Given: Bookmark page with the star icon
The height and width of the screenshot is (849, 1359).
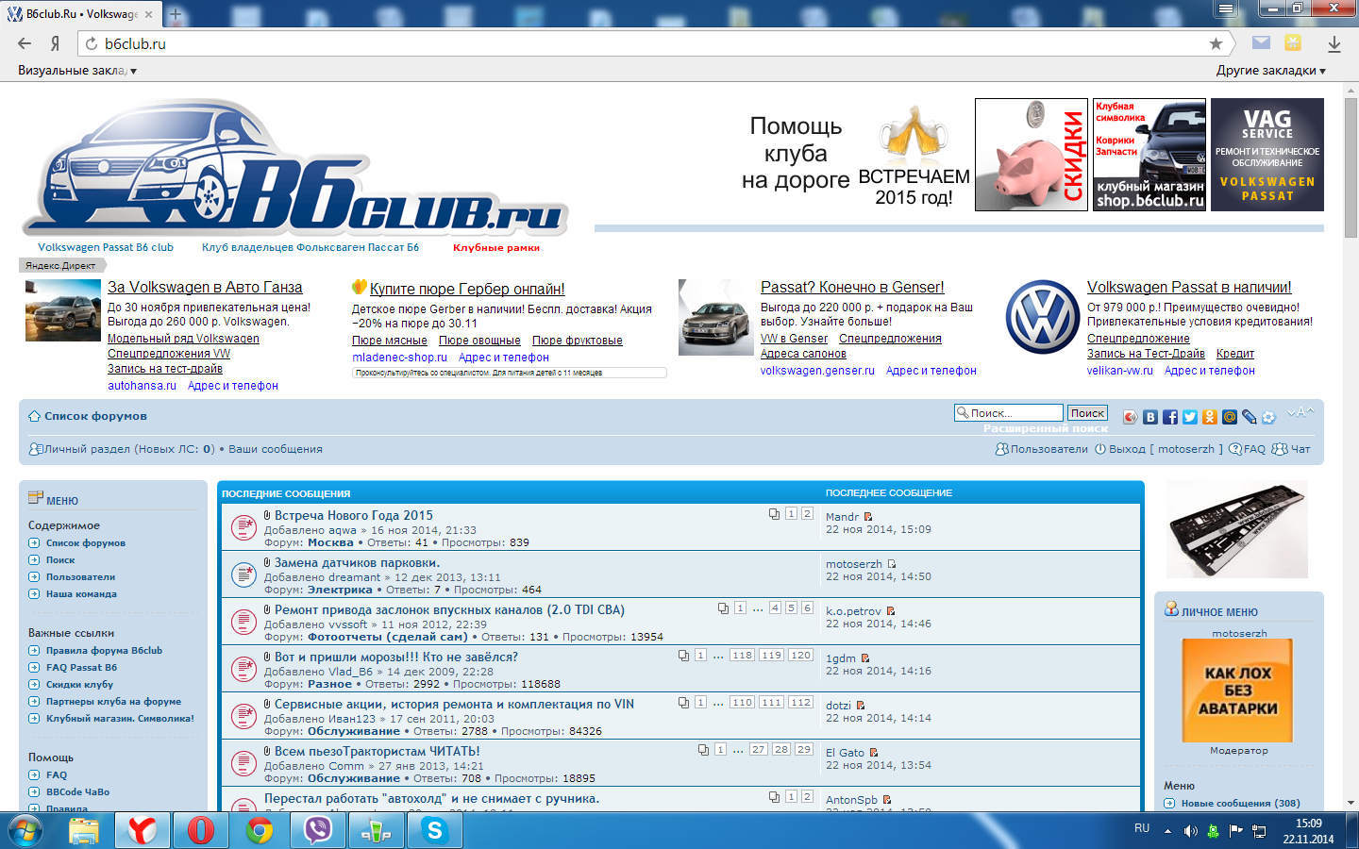Looking at the screenshot, I should 1216,43.
